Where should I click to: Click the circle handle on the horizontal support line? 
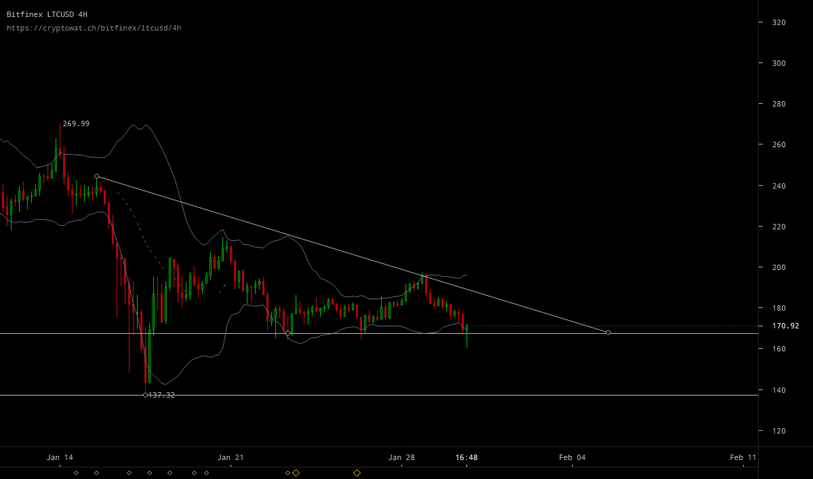pos(287,333)
